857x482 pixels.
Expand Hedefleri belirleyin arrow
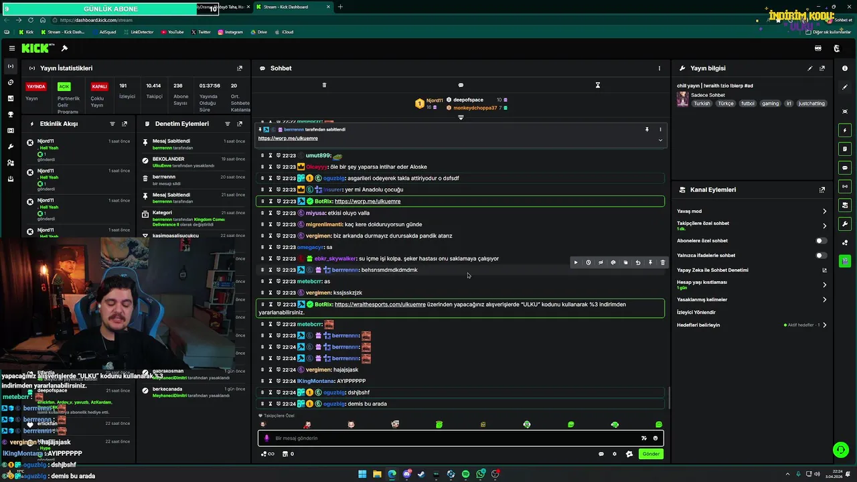(824, 325)
